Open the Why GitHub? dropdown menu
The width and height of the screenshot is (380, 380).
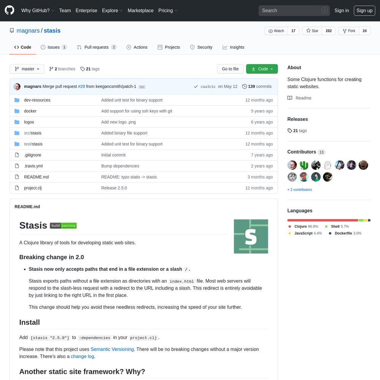coord(38,10)
